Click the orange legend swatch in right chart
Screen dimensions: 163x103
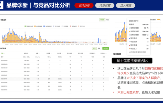point(158,19)
